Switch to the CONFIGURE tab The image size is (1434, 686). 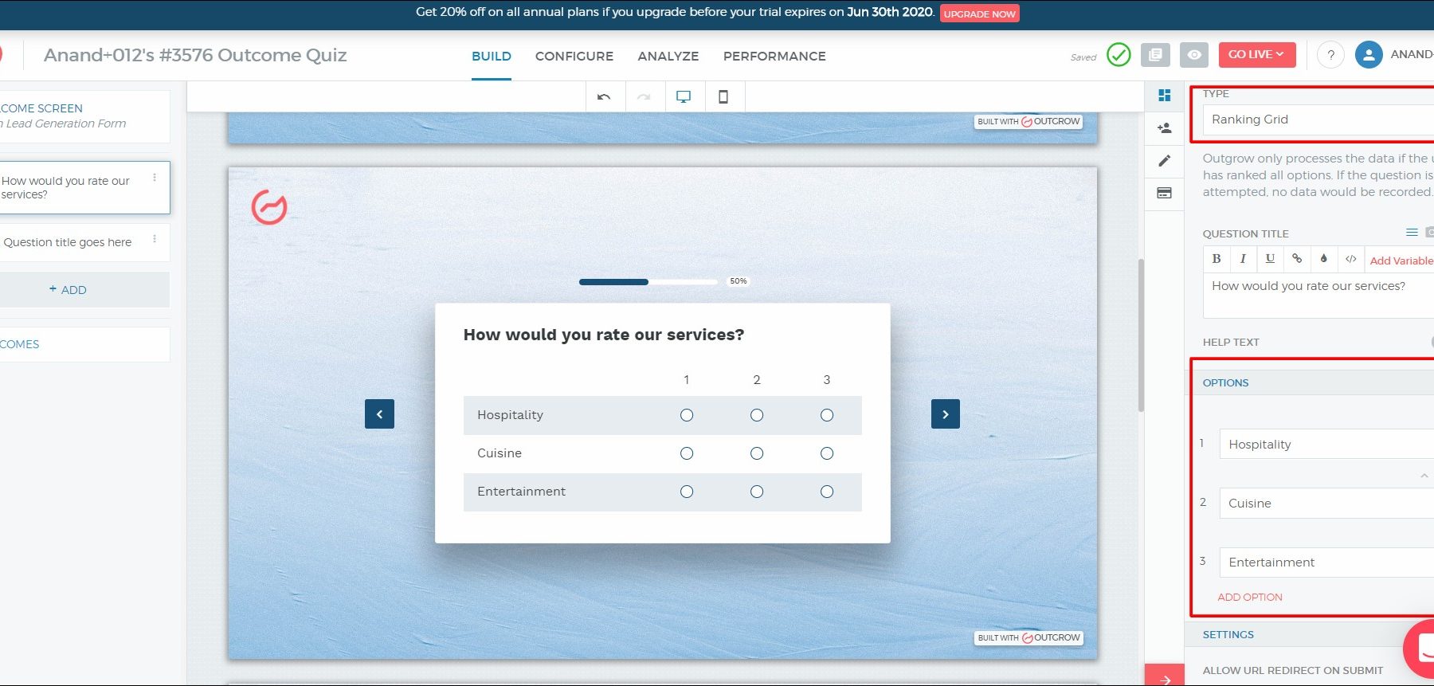pyautogui.click(x=574, y=57)
